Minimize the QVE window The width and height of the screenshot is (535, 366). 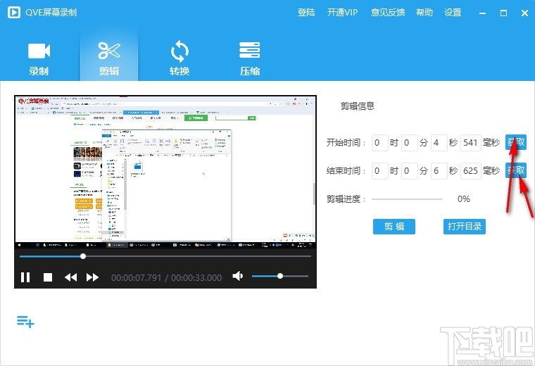pos(482,13)
